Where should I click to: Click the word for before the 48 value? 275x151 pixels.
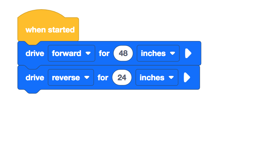pos(104,53)
